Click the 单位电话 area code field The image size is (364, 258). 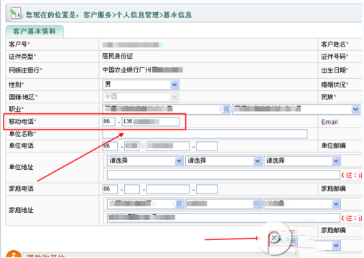pos(132,146)
